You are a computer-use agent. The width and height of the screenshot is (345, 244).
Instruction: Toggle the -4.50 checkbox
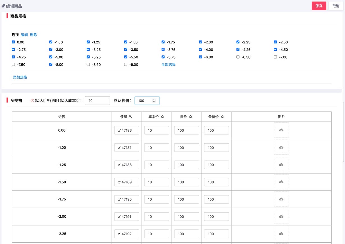click(275, 50)
